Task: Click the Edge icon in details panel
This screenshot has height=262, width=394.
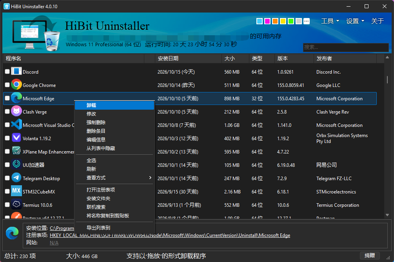Action: pos(12,233)
